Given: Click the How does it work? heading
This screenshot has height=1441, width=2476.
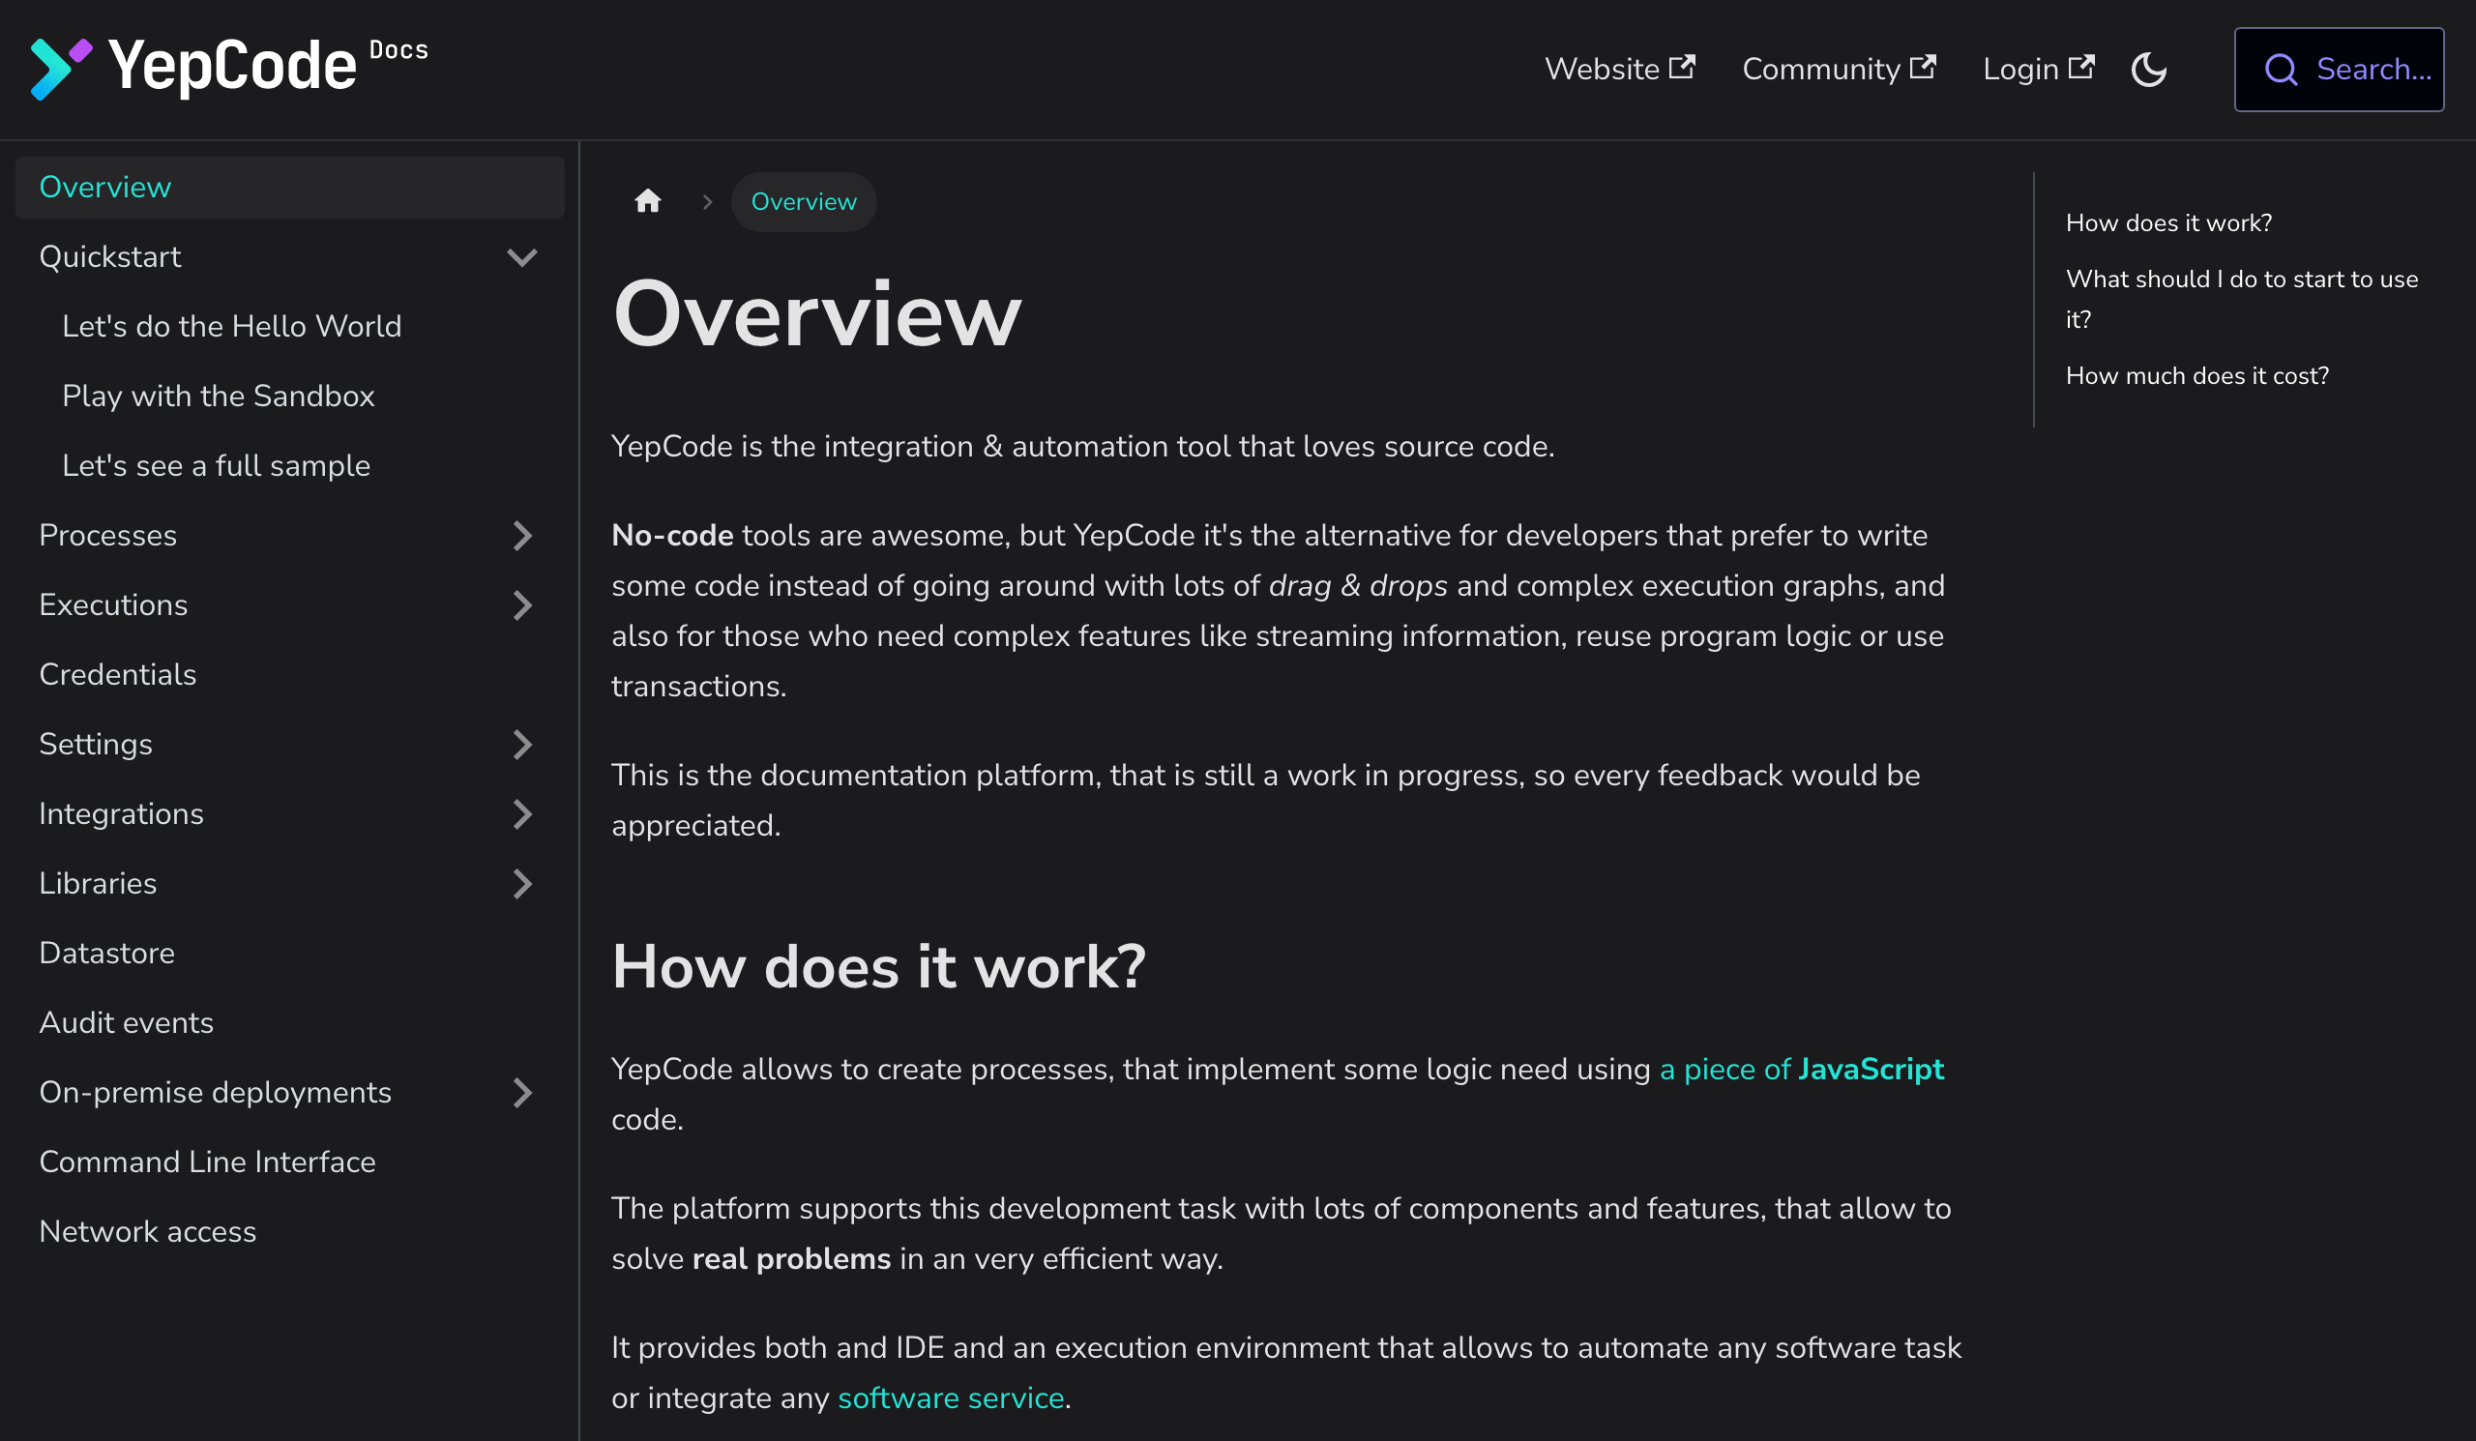Looking at the screenshot, I should click(x=878, y=965).
